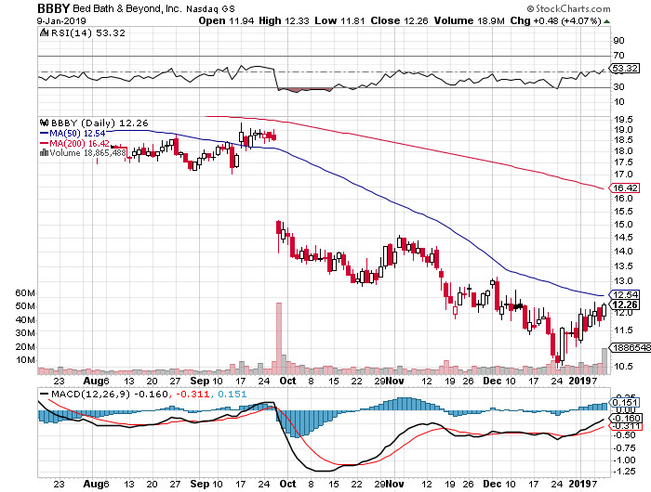Click the blue 0.151 histogram value in the MACD label
Viewport: 651px width, 492px height.
[232, 394]
